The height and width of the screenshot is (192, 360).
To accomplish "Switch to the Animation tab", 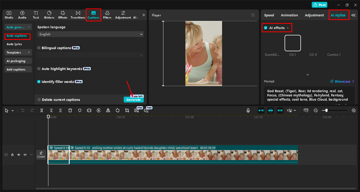I will [x=289, y=15].
